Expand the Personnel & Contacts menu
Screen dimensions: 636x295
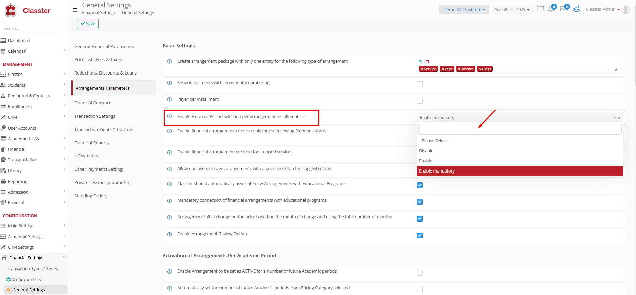coord(64,95)
